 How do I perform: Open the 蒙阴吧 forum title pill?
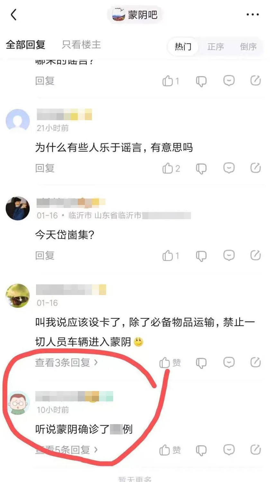click(x=135, y=15)
